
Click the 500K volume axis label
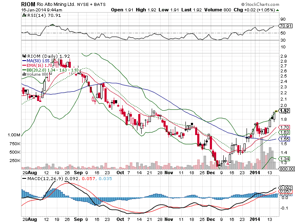[x=15, y=152]
